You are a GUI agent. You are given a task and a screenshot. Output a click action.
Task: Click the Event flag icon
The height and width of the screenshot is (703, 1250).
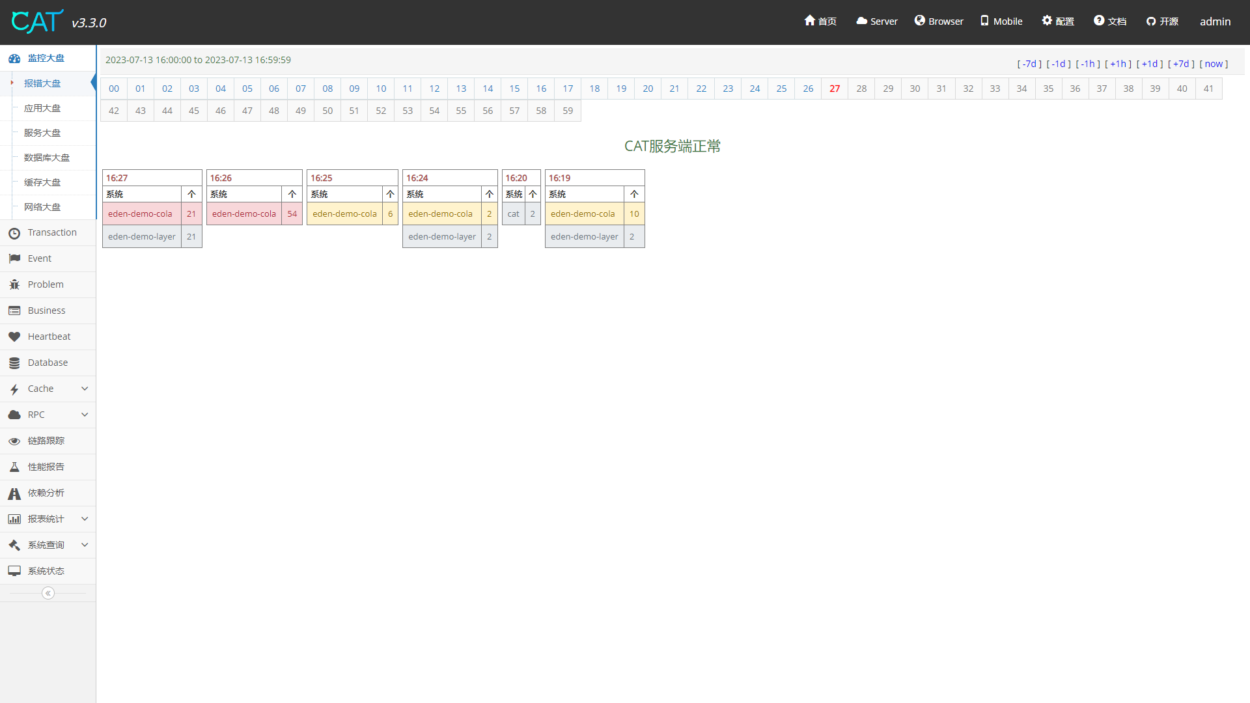[x=14, y=259]
